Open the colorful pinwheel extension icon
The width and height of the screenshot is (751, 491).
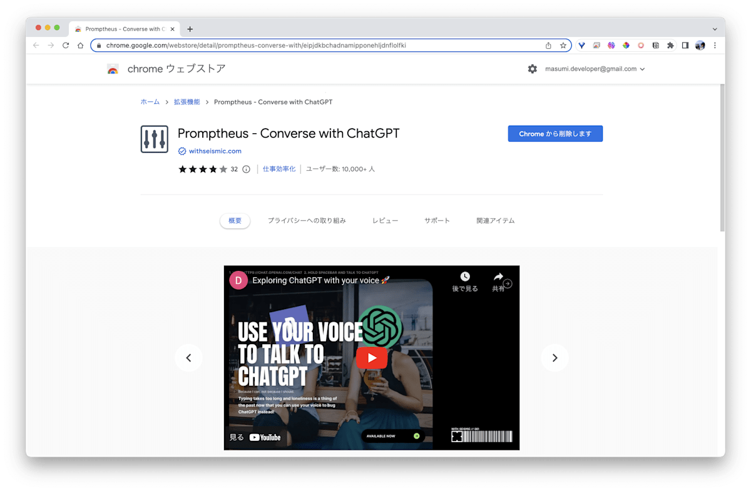pyautogui.click(x=626, y=45)
